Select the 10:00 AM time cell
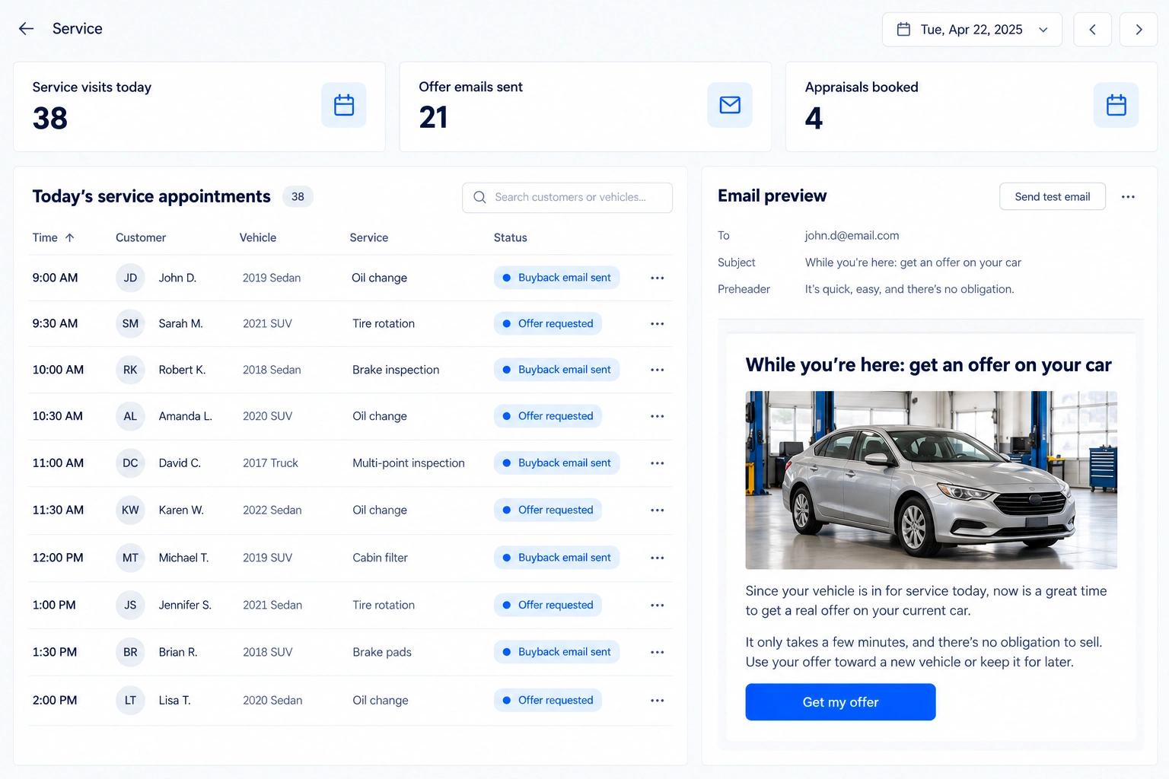 click(x=58, y=370)
